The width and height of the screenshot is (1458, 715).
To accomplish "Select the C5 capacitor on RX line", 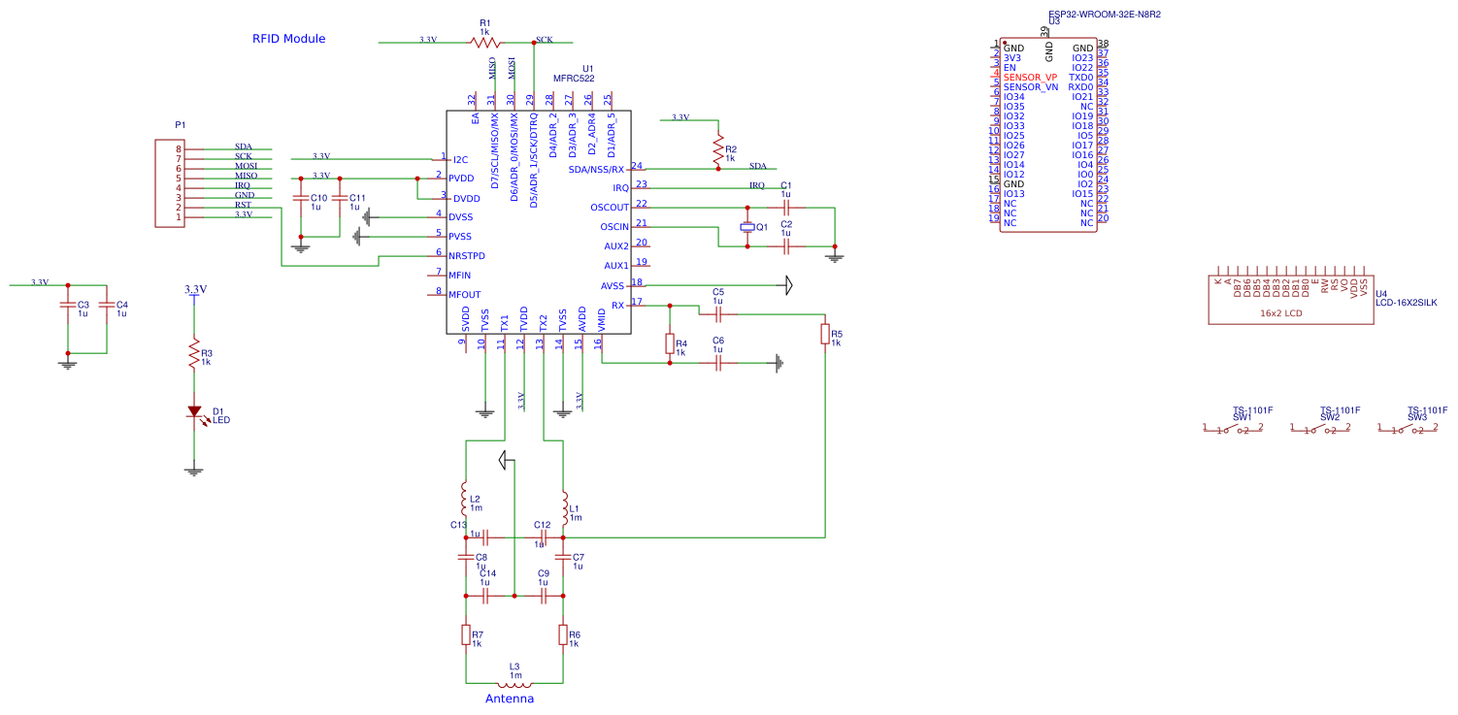I will tap(718, 313).
